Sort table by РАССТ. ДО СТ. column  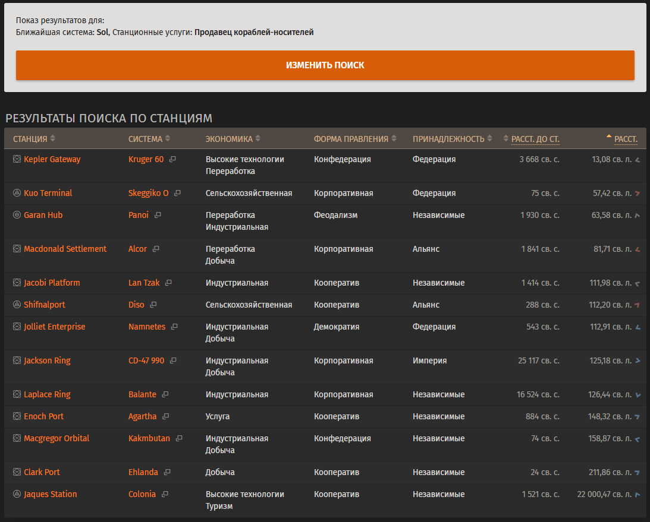[x=532, y=139]
